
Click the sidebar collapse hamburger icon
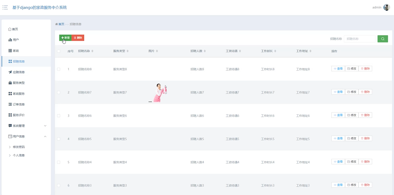(x=5, y=7)
